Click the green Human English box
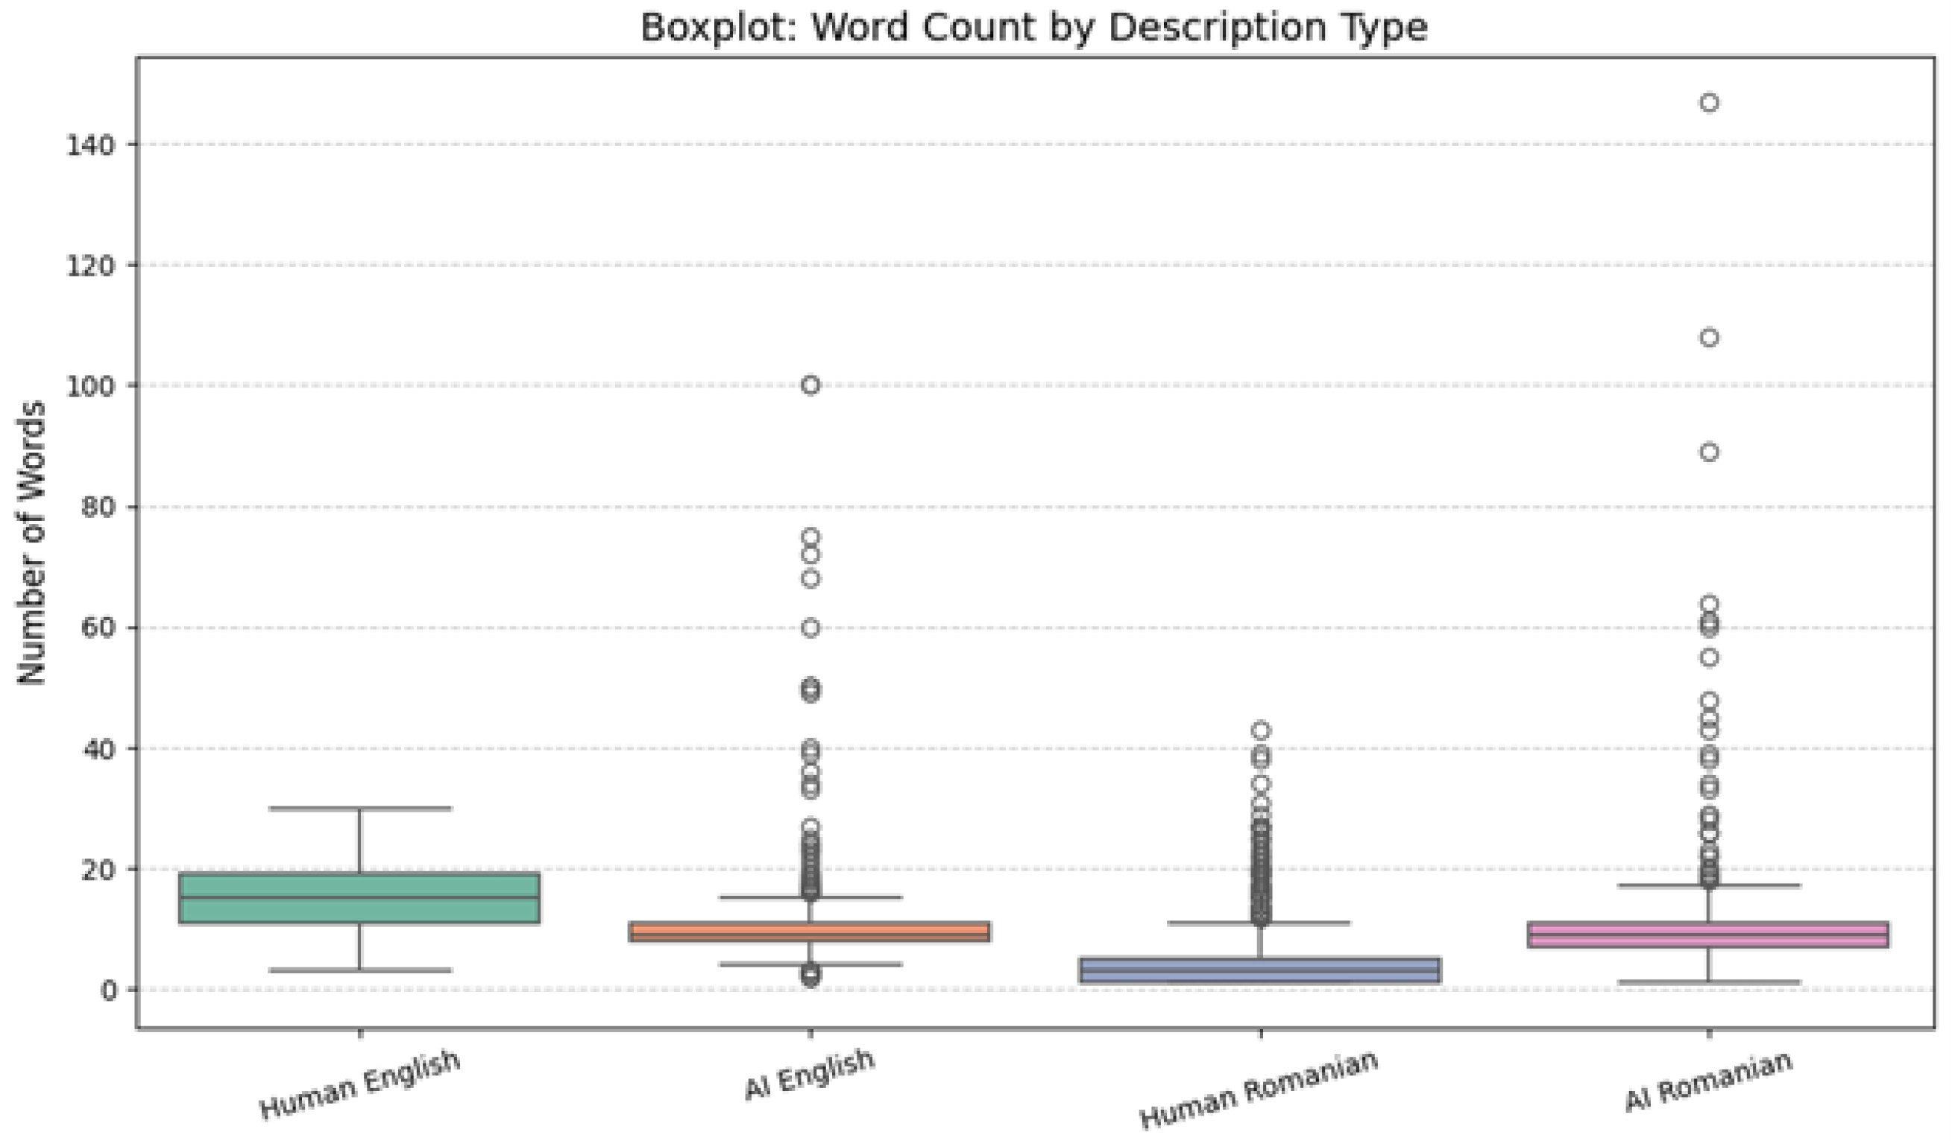The image size is (1955, 1141). (x=359, y=898)
